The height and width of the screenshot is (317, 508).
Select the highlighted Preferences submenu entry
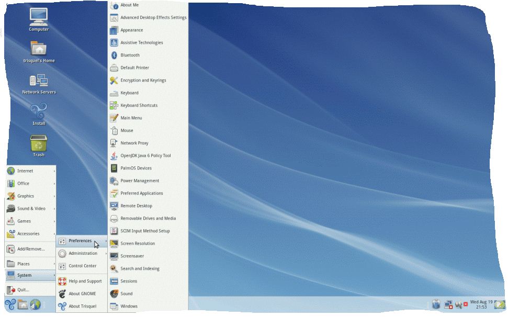[82, 241]
